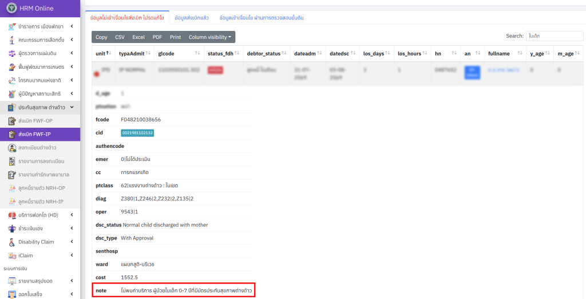The width and height of the screenshot is (586, 299).
Task: Open the ส่งเบิก FWF-OP sidebar icon
Action: click(x=11, y=121)
